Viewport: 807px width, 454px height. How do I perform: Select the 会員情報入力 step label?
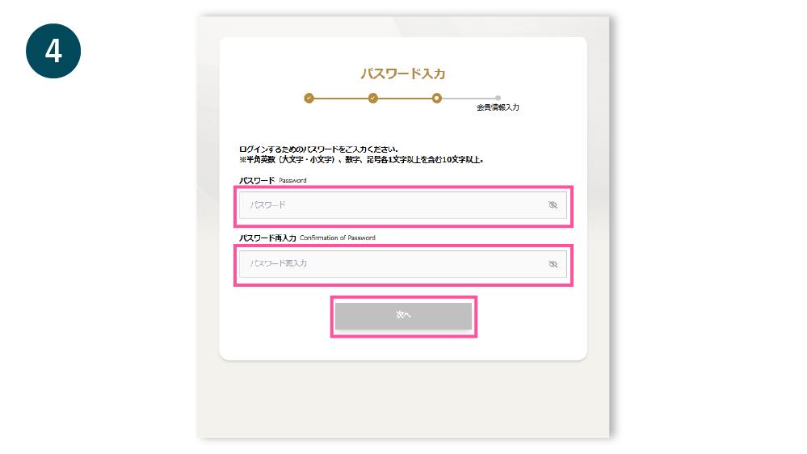(498, 107)
